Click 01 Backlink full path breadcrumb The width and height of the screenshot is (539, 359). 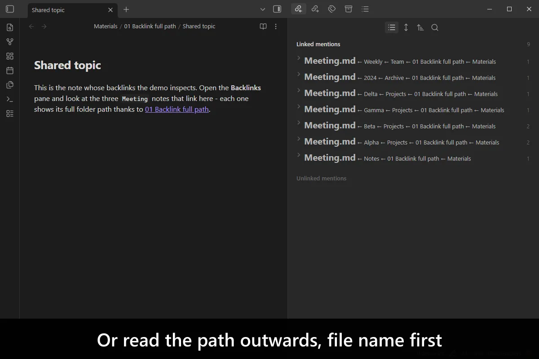click(x=150, y=26)
